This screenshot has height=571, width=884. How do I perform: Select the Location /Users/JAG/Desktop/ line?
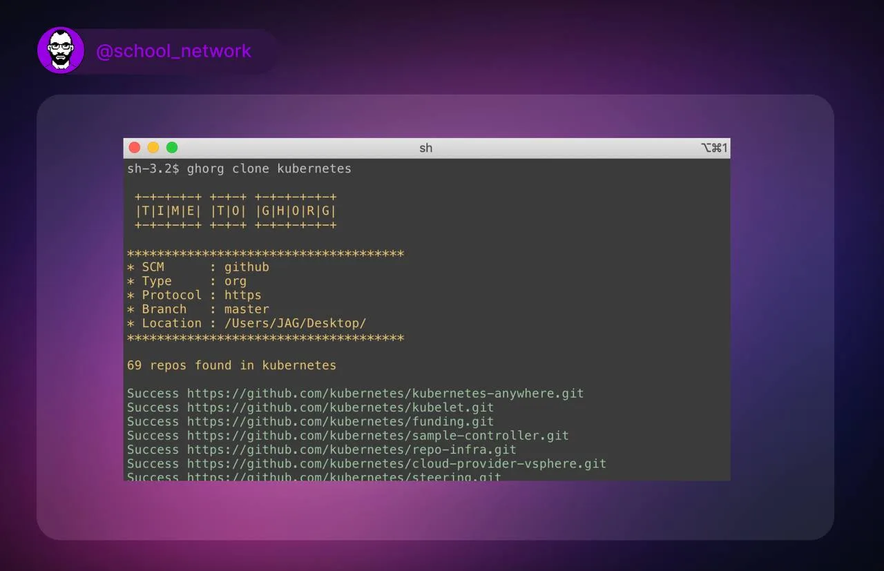(247, 323)
